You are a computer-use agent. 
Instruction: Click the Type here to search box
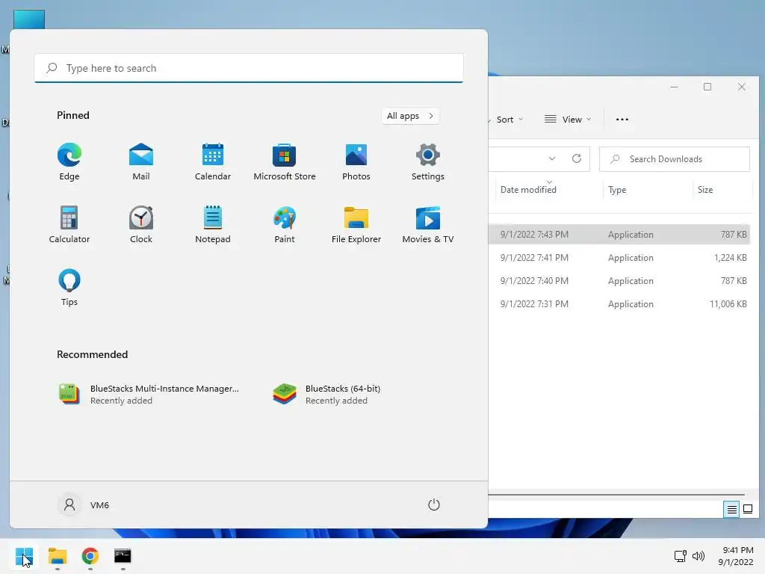[x=249, y=68]
